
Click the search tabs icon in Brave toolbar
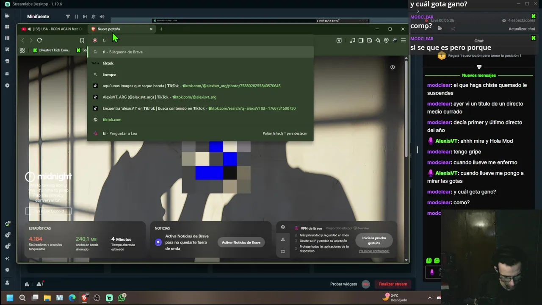coord(339,40)
